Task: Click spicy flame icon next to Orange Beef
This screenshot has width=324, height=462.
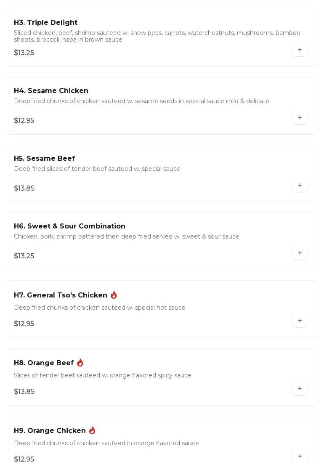Action: click(x=80, y=363)
